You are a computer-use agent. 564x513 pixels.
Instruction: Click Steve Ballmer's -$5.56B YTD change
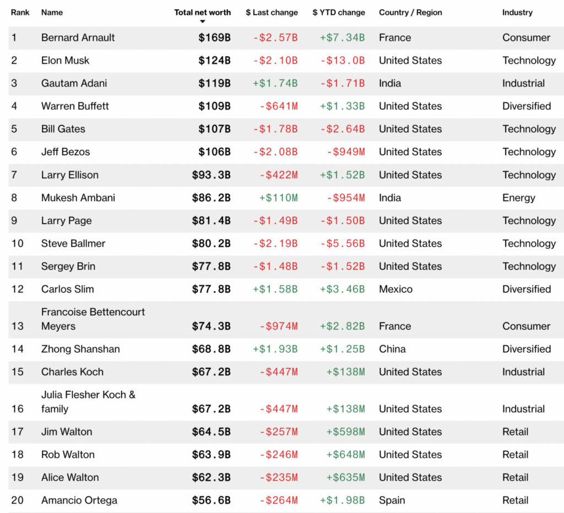pos(342,243)
